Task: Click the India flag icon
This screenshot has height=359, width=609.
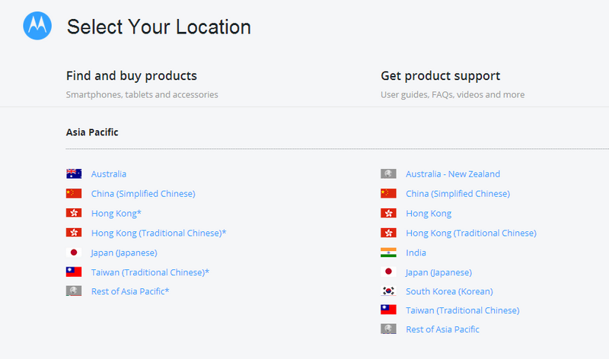Action: coord(388,253)
